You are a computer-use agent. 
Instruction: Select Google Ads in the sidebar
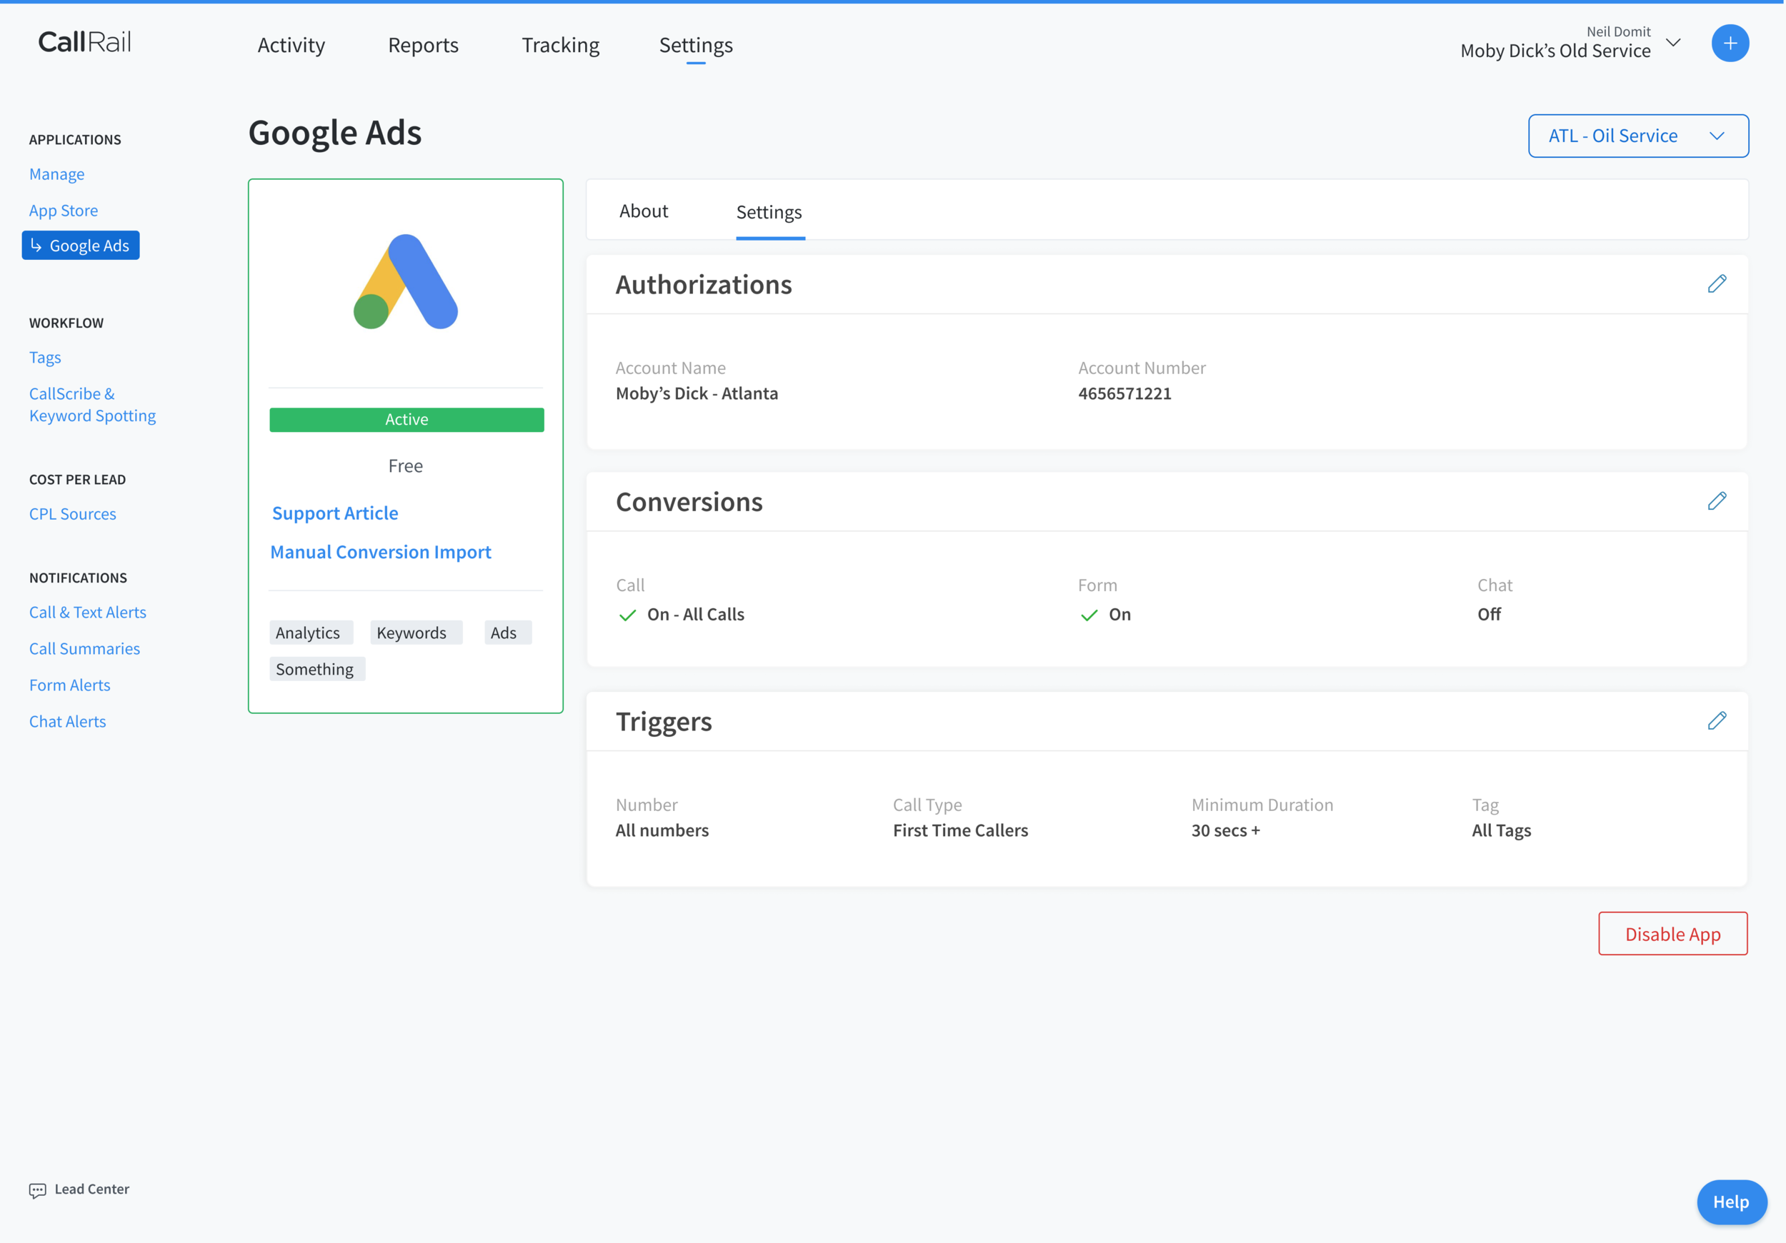[81, 246]
